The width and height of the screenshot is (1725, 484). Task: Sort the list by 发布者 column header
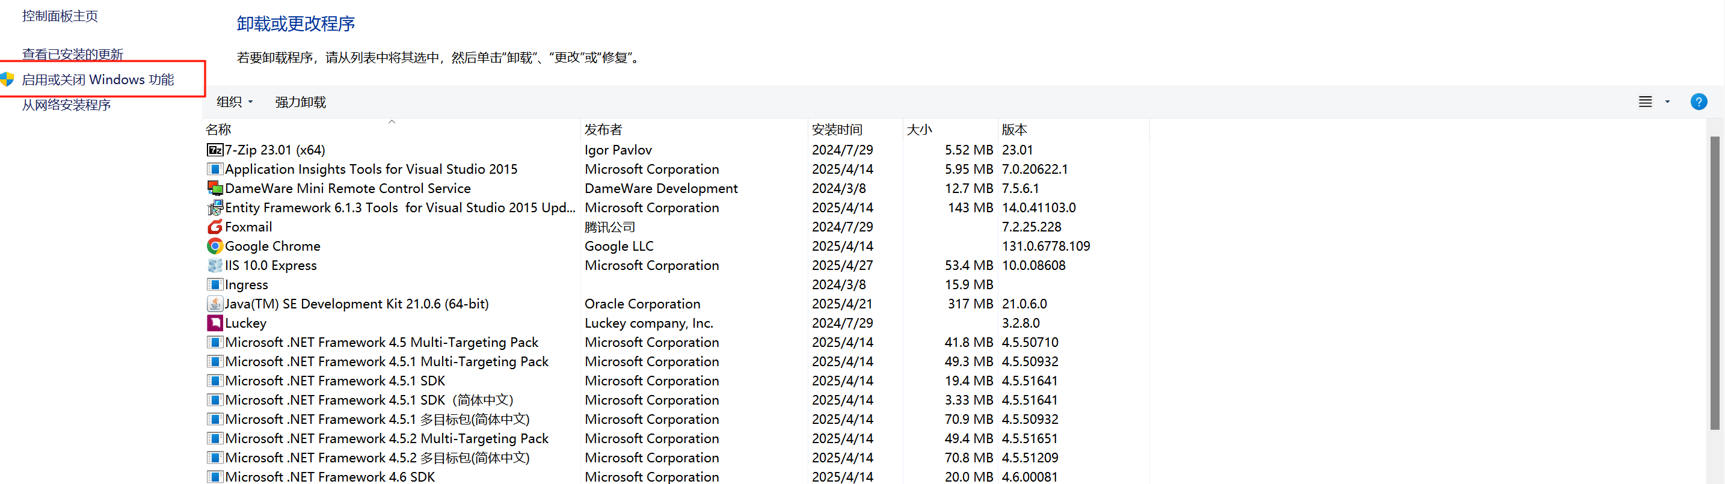(x=695, y=129)
